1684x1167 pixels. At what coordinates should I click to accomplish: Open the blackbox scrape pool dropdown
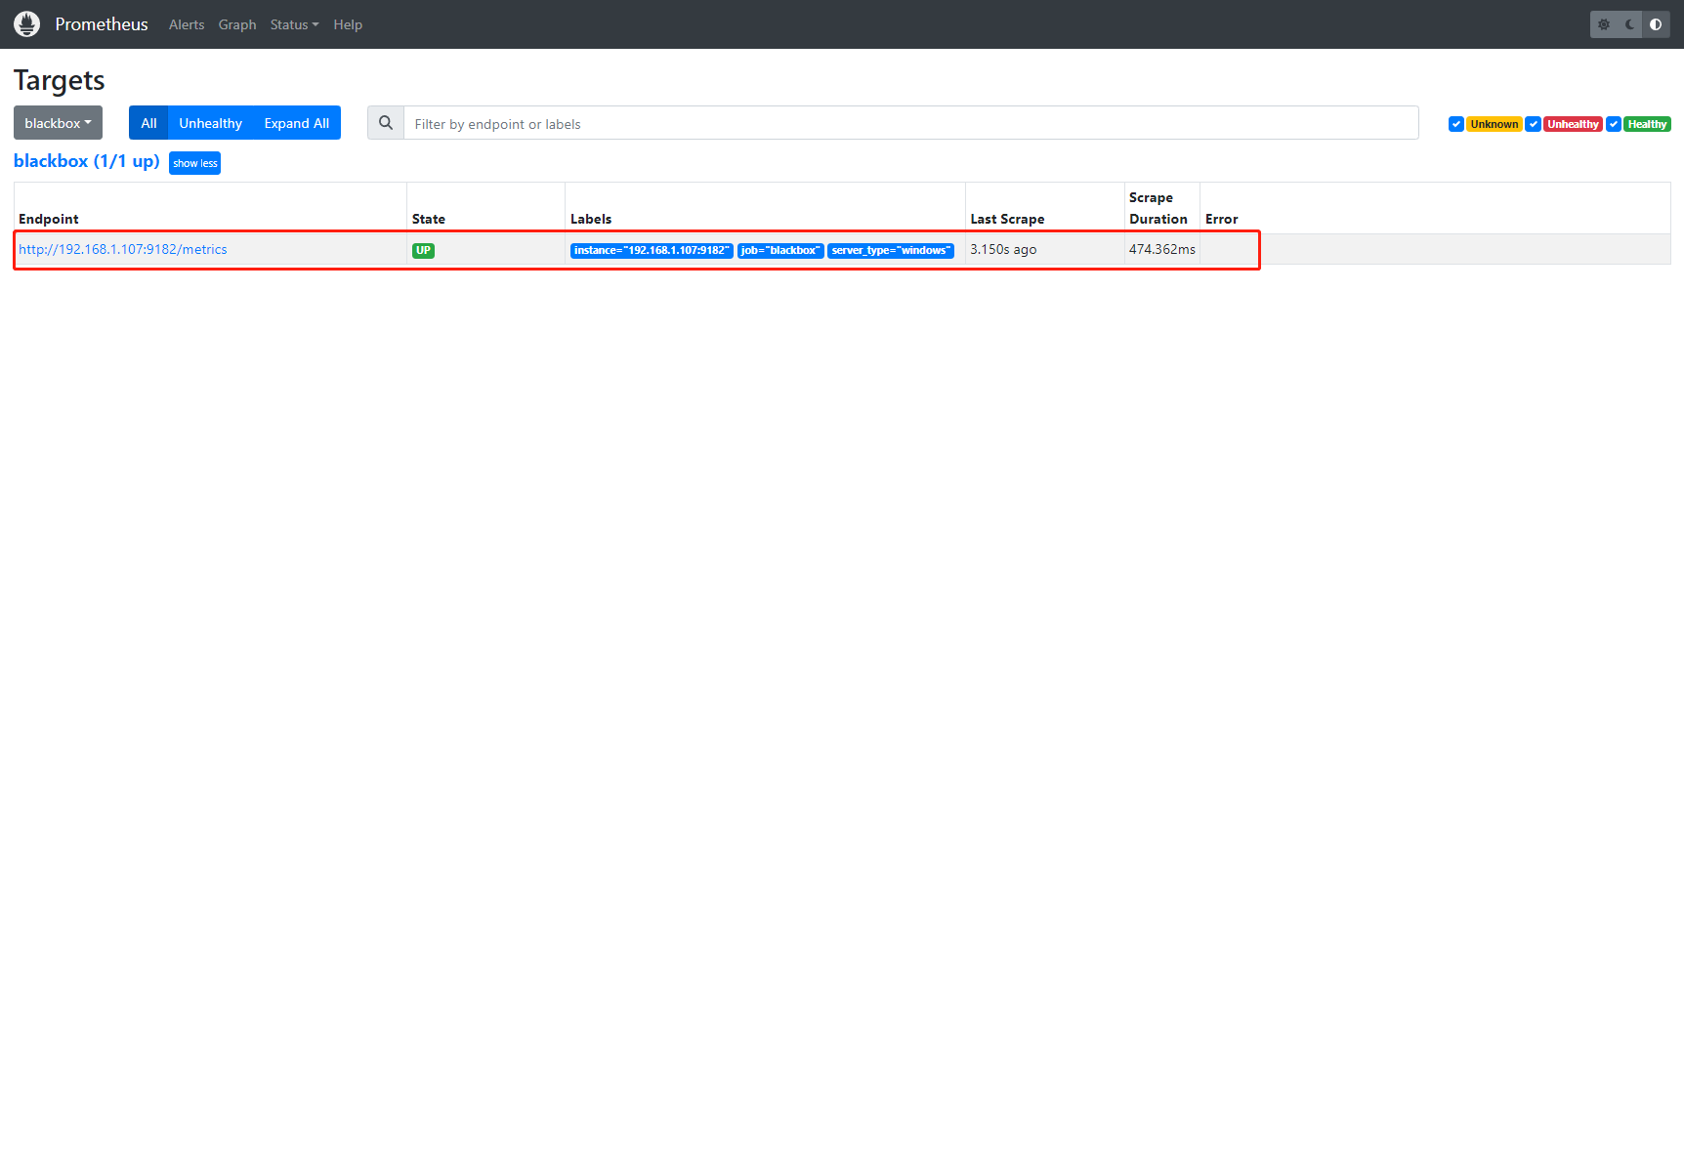coord(58,123)
